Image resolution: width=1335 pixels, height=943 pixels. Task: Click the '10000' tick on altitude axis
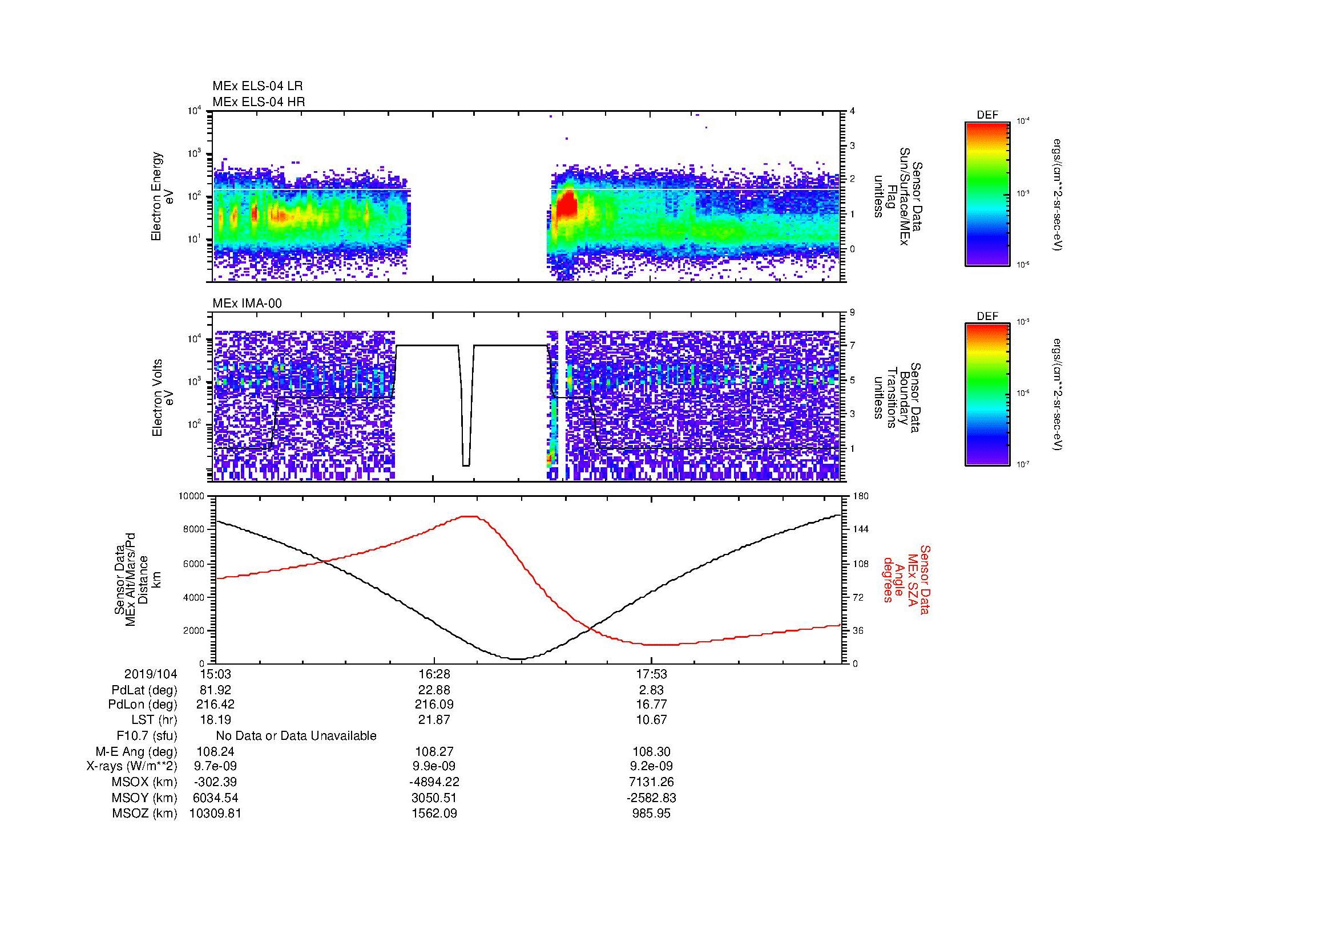point(192,496)
